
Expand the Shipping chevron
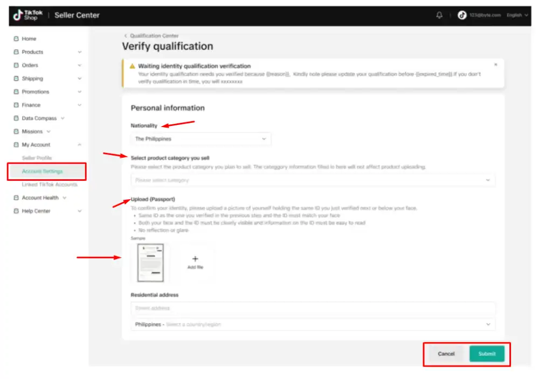pos(80,79)
